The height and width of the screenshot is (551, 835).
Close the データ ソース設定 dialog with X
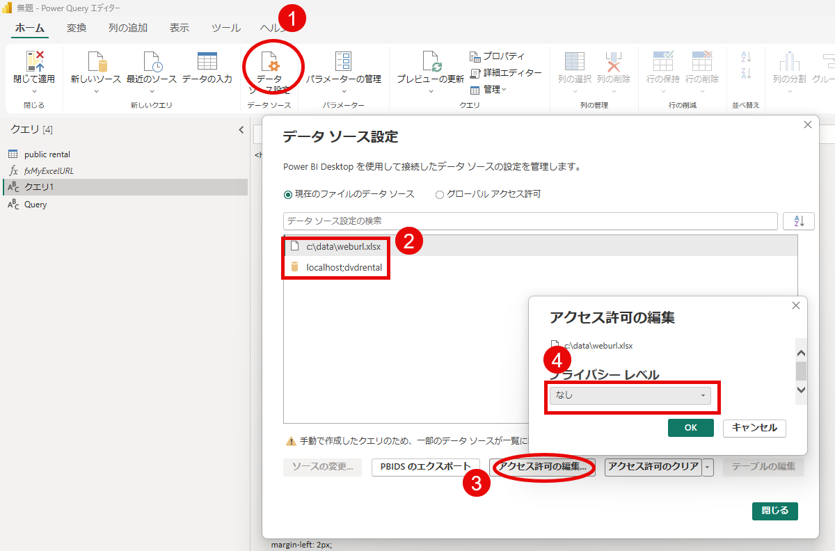pos(808,125)
